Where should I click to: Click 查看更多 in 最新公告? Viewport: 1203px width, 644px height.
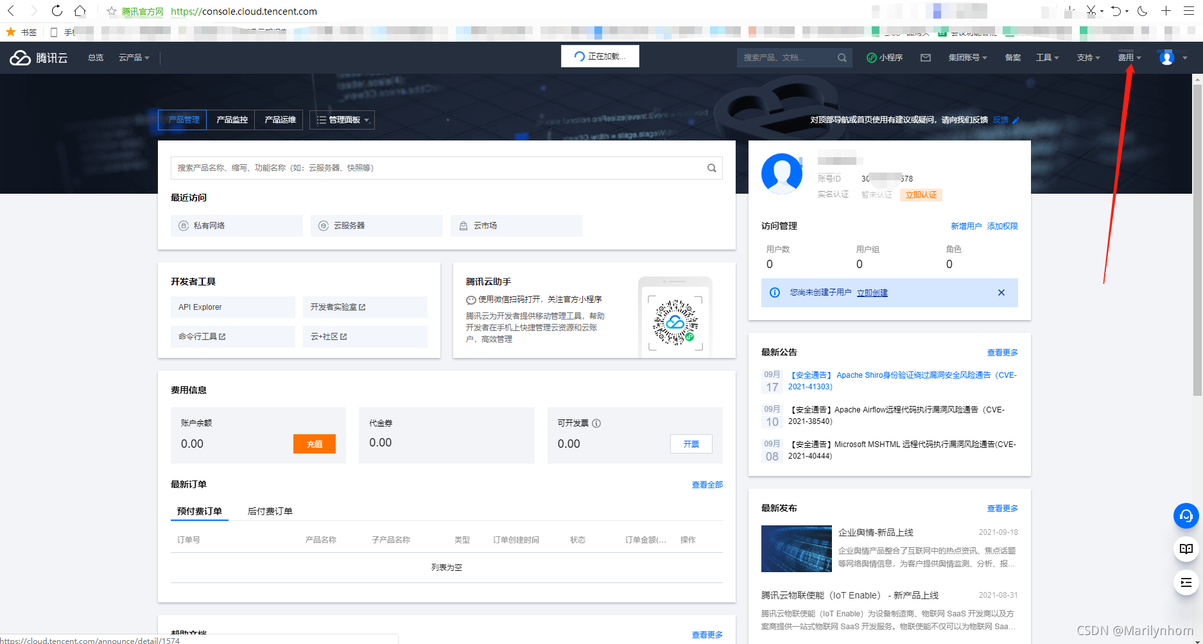(1003, 353)
